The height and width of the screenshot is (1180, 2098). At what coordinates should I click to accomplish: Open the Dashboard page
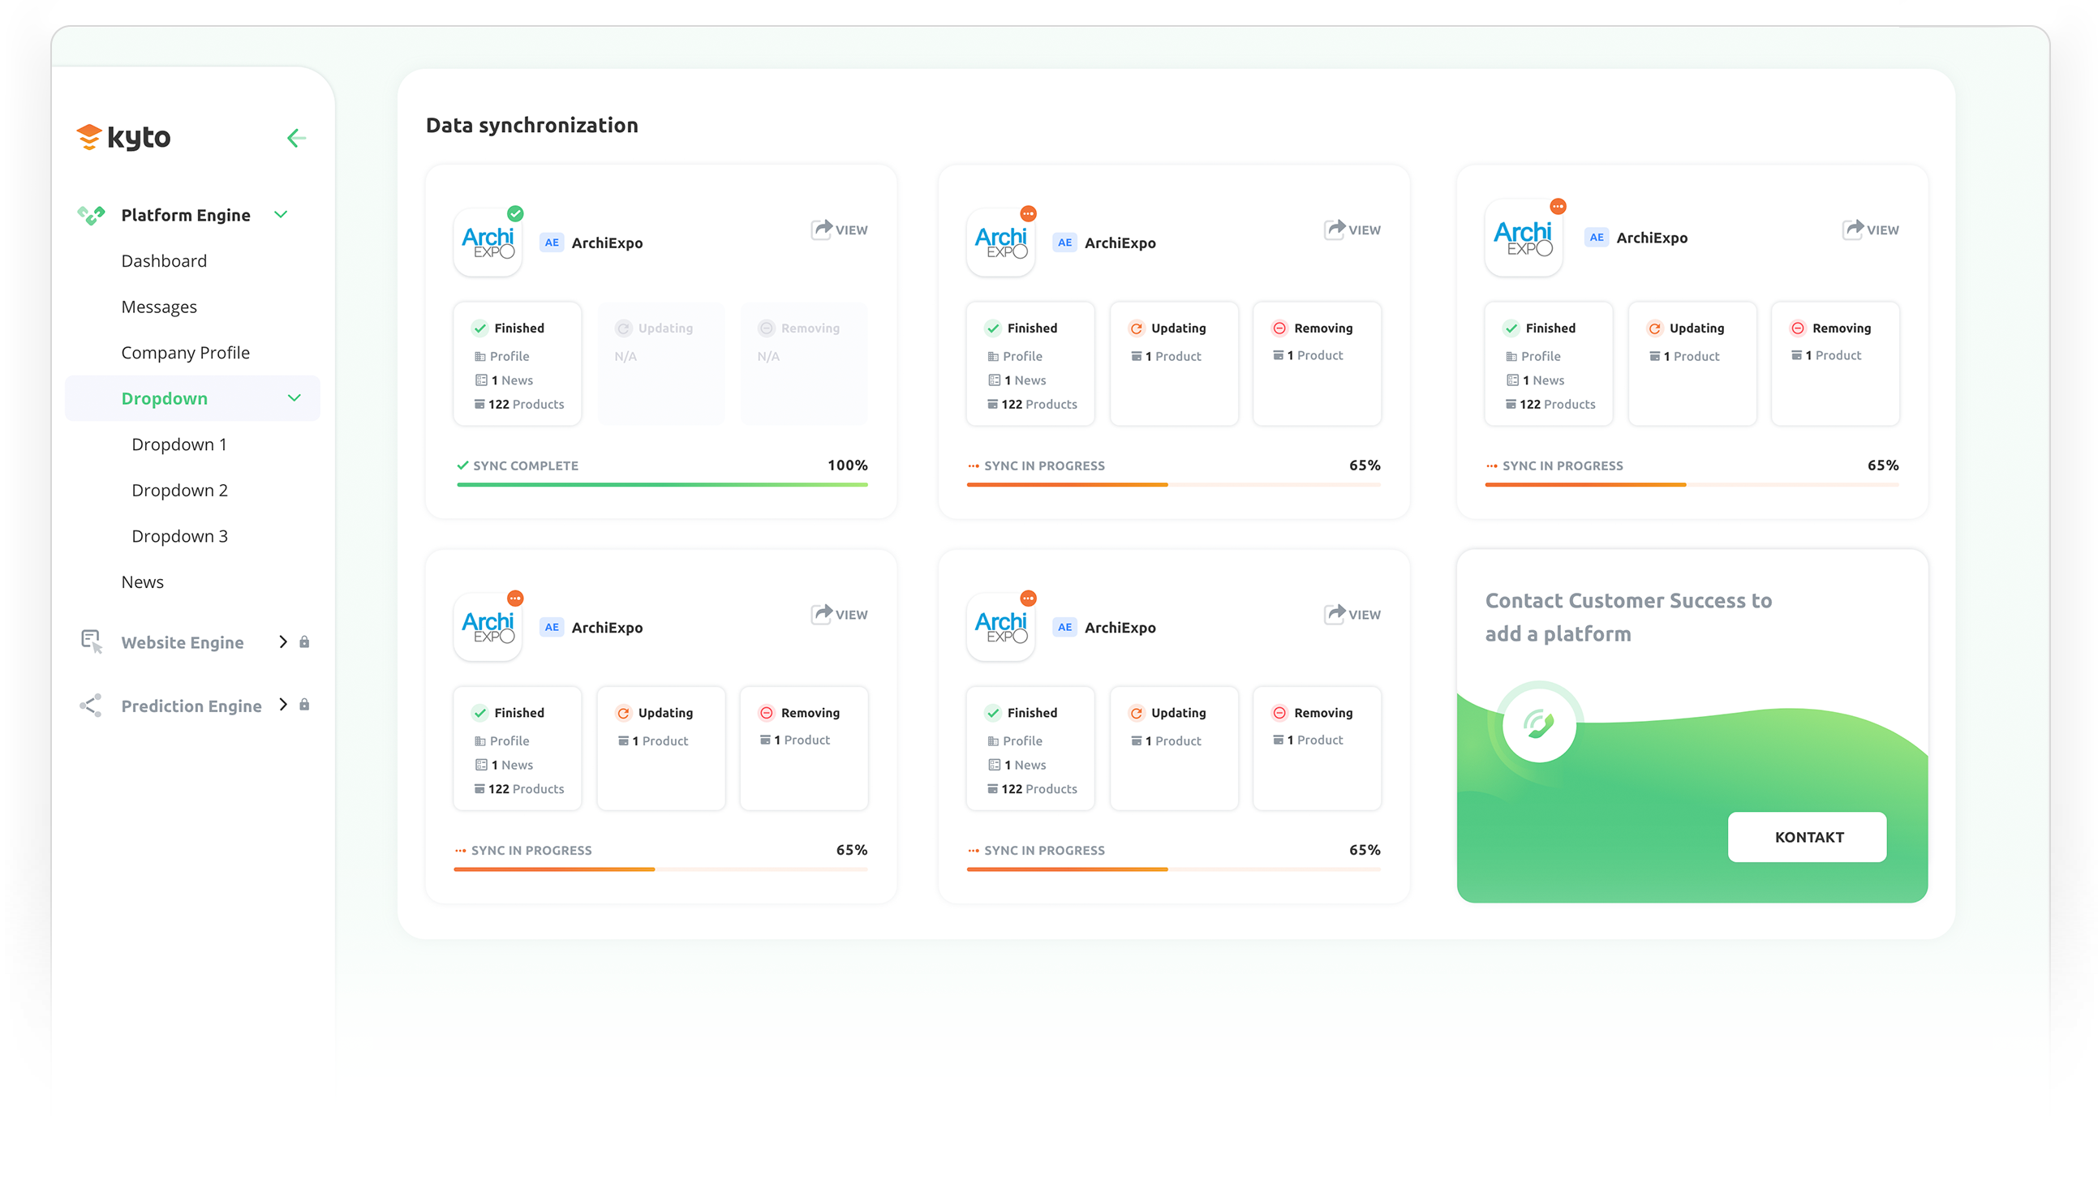164,260
